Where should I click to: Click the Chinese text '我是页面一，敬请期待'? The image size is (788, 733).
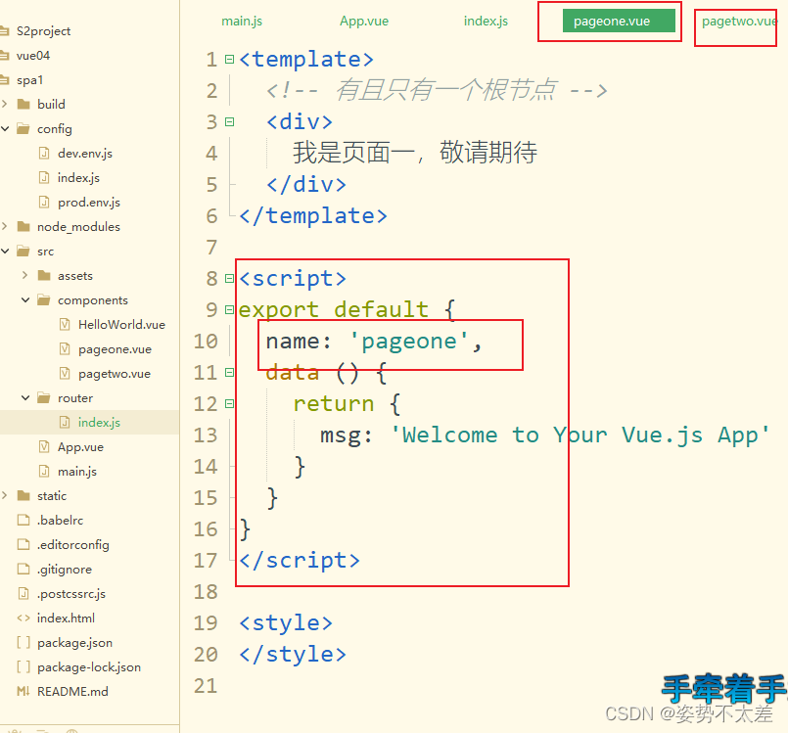415,153
